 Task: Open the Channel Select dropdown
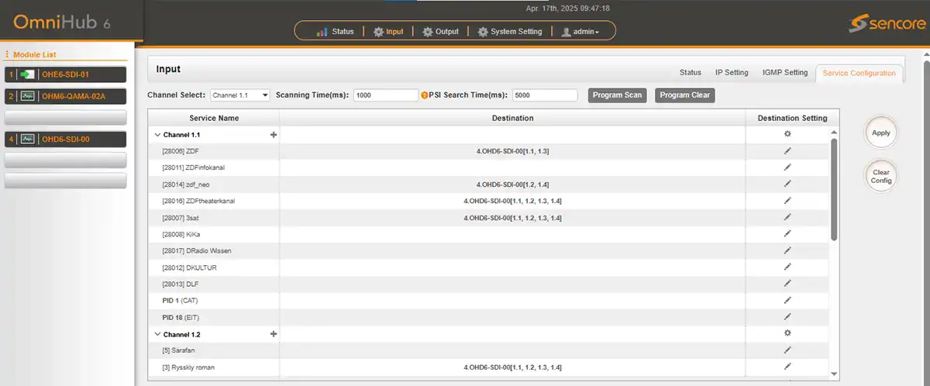point(240,95)
